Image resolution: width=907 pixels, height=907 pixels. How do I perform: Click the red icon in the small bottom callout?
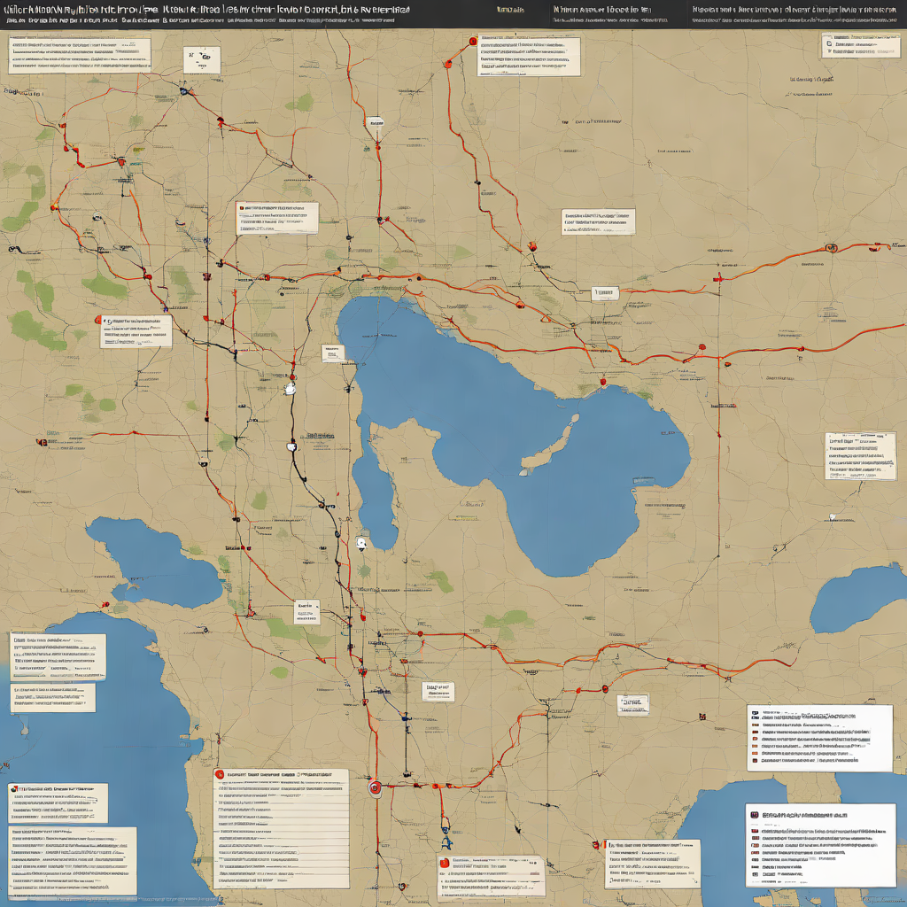point(445,863)
